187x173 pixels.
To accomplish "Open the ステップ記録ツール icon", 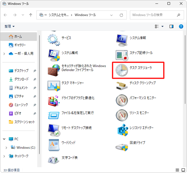I will 122,55.
